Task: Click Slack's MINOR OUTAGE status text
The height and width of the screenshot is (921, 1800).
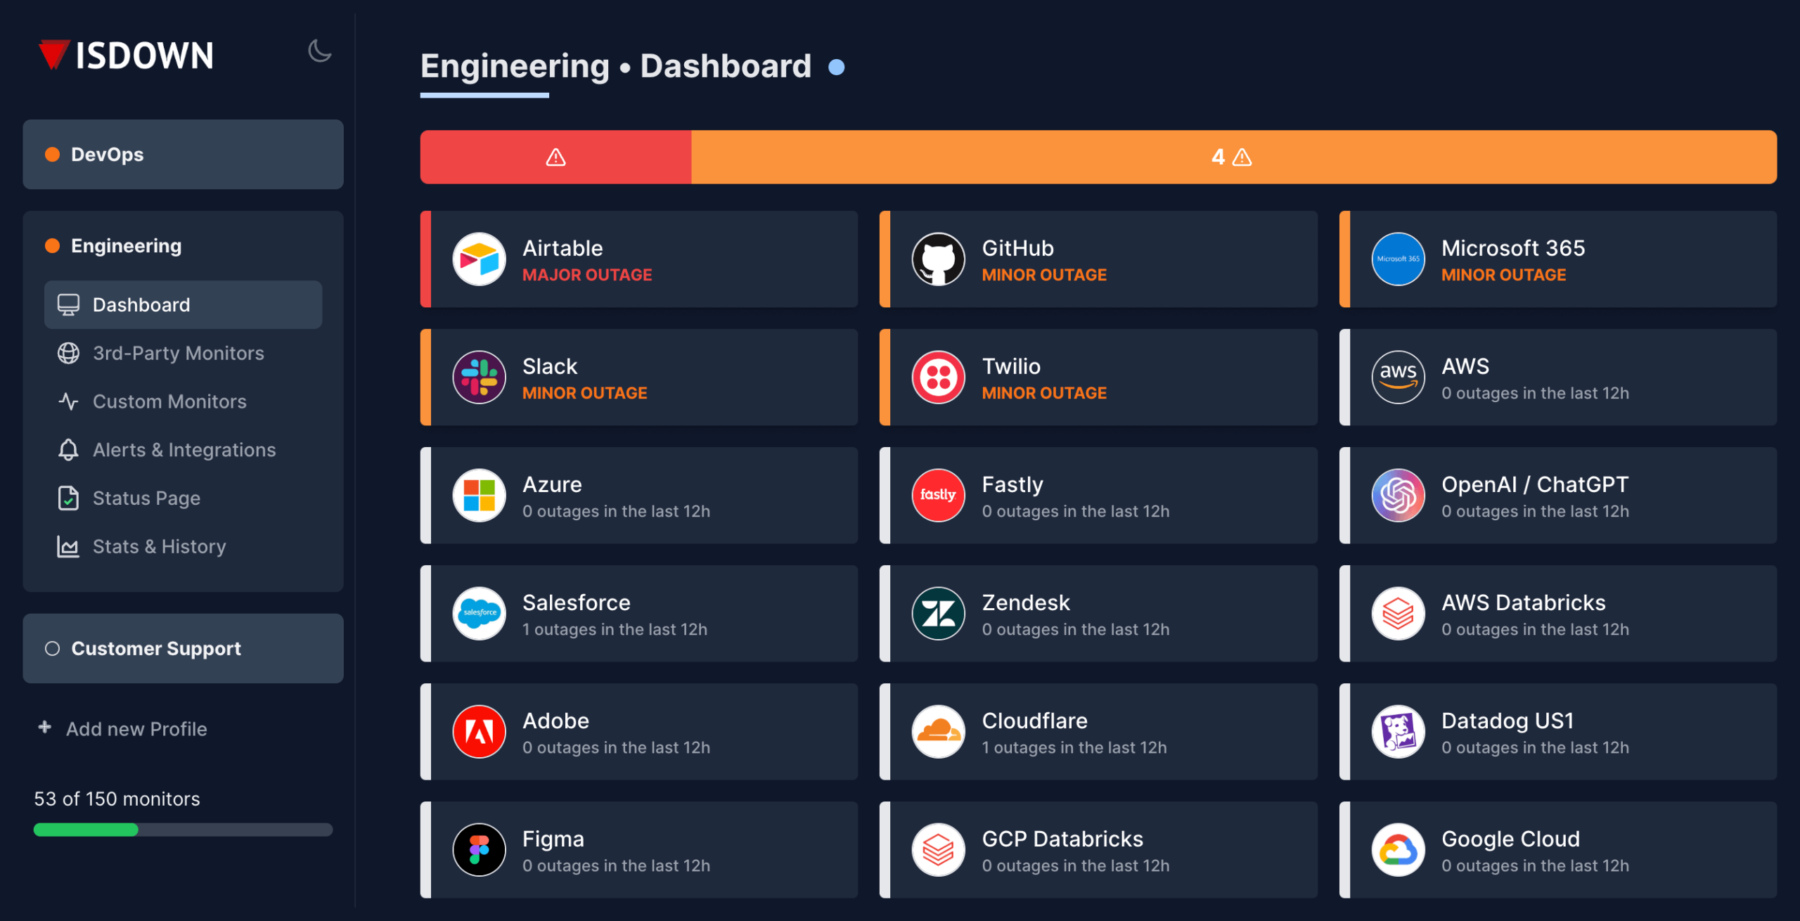Action: pyautogui.click(x=585, y=393)
